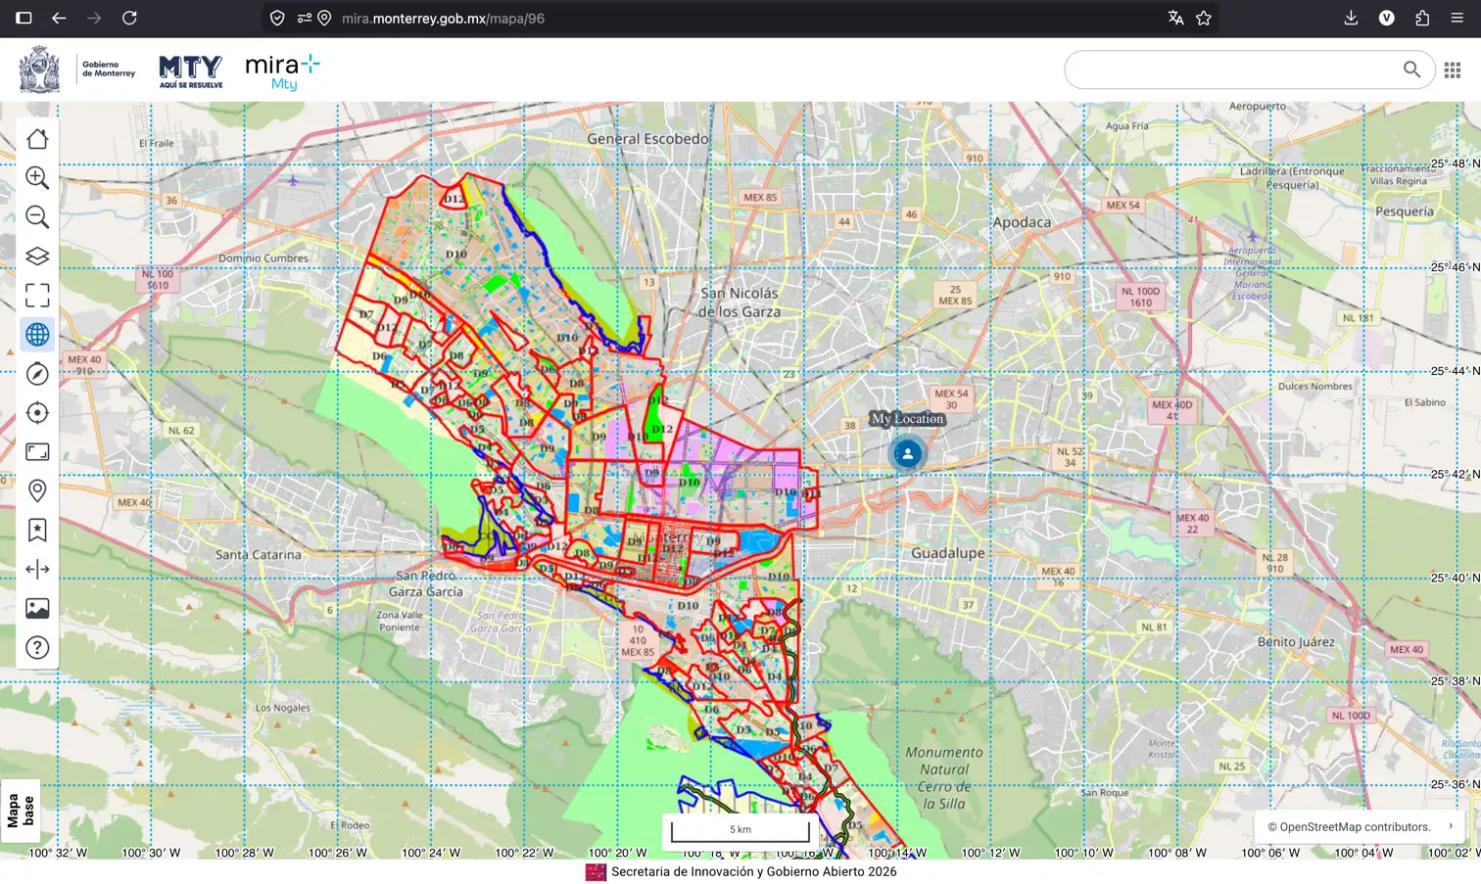Open the translate page icon
The image size is (1481, 884).
[x=1175, y=18]
